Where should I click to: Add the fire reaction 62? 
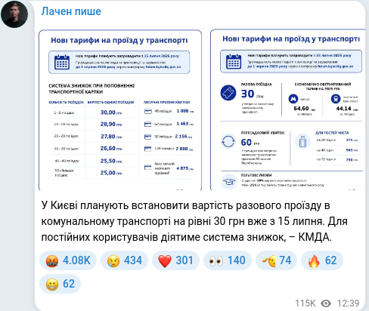pos(322,260)
